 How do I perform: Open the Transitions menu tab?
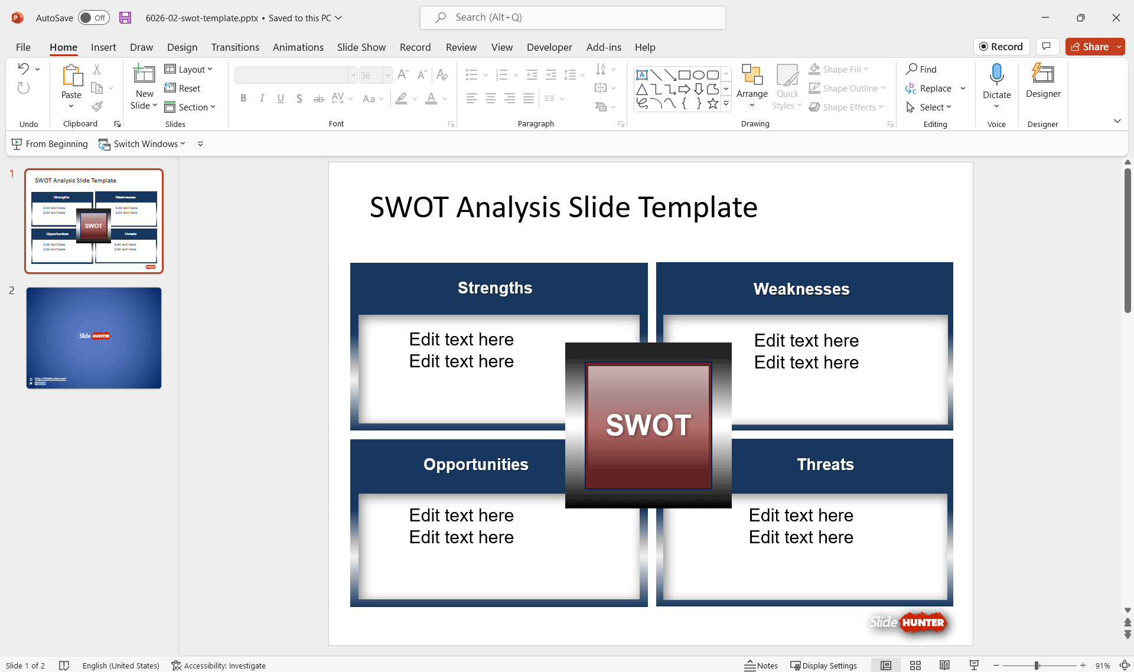pos(235,47)
